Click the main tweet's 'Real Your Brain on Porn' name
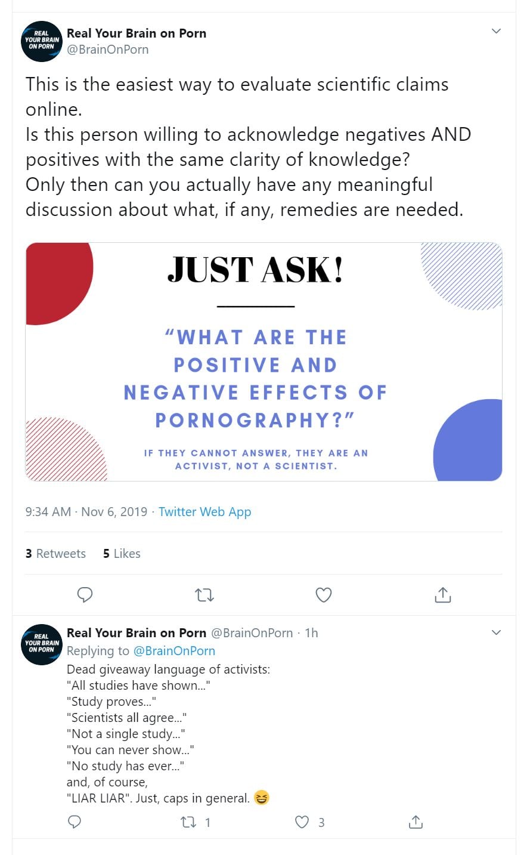 coord(137,33)
